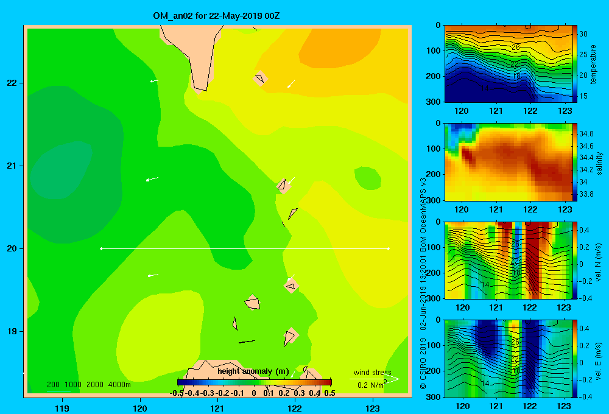Image resolution: width=609 pixels, height=414 pixels.
Task: Click longitude label "122" under the main map
Action: coord(295,409)
